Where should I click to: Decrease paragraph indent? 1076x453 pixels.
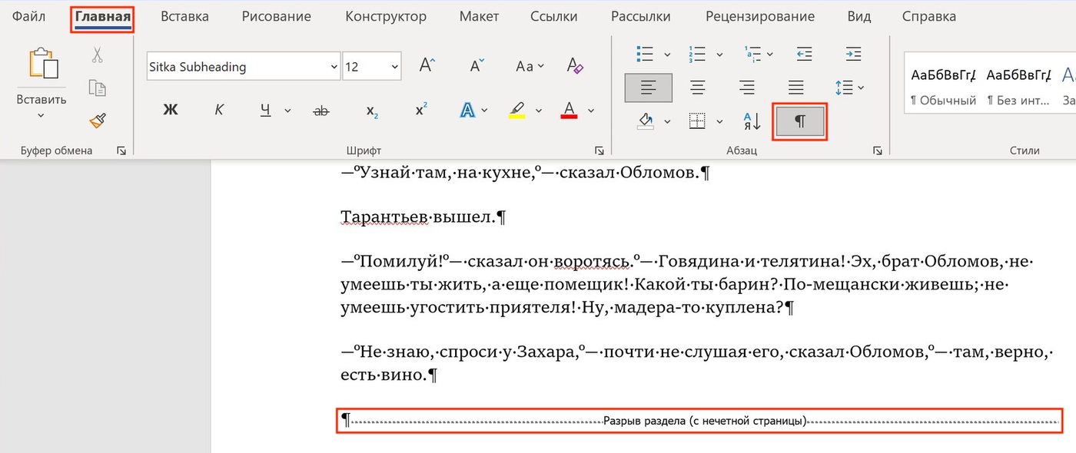pyautogui.click(x=805, y=54)
